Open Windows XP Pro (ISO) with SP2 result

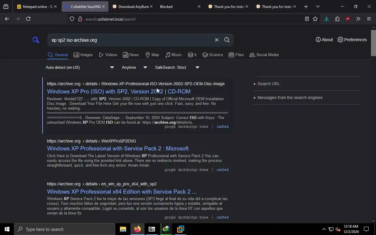tap(119, 91)
